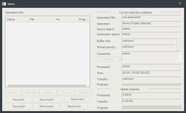Click the selection Transfer field showing unknown
Viewport: 186px width, 113px height.
(x=152, y=79)
